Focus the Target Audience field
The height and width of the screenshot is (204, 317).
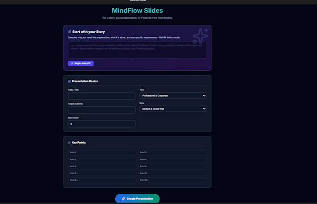[x=102, y=110]
